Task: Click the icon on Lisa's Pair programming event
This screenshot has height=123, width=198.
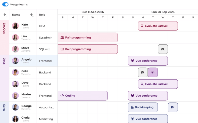Action: tap(62, 37)
